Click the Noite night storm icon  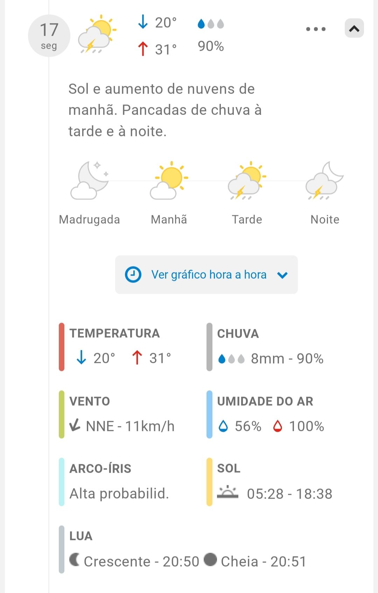pos(324,180)
